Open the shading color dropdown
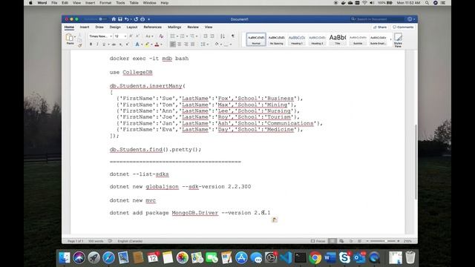475x267 pixels. [221, 44]
